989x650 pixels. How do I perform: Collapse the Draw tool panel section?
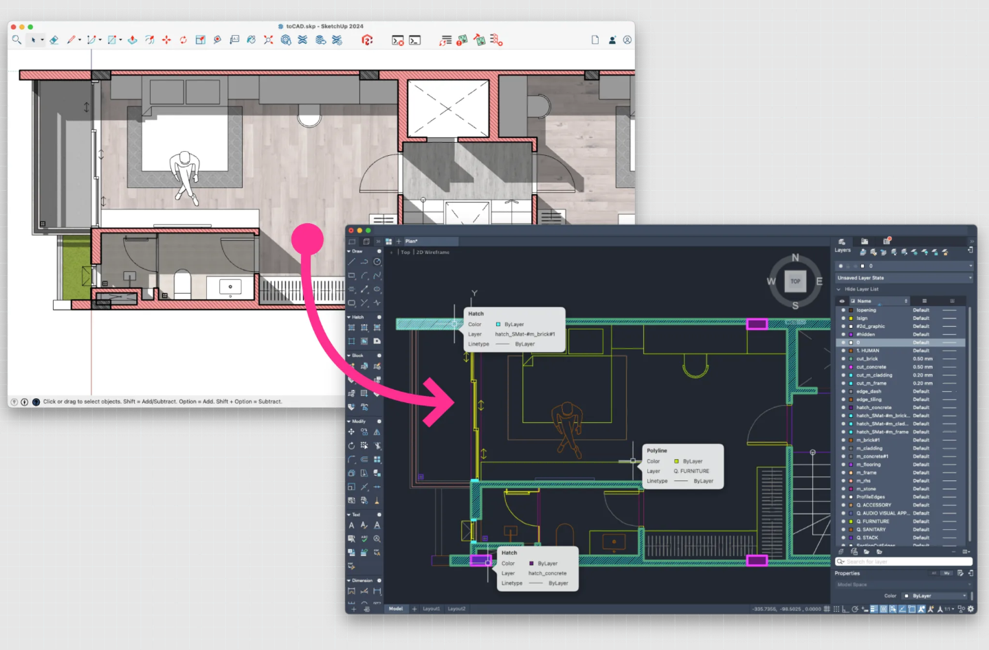pos(349,251)
